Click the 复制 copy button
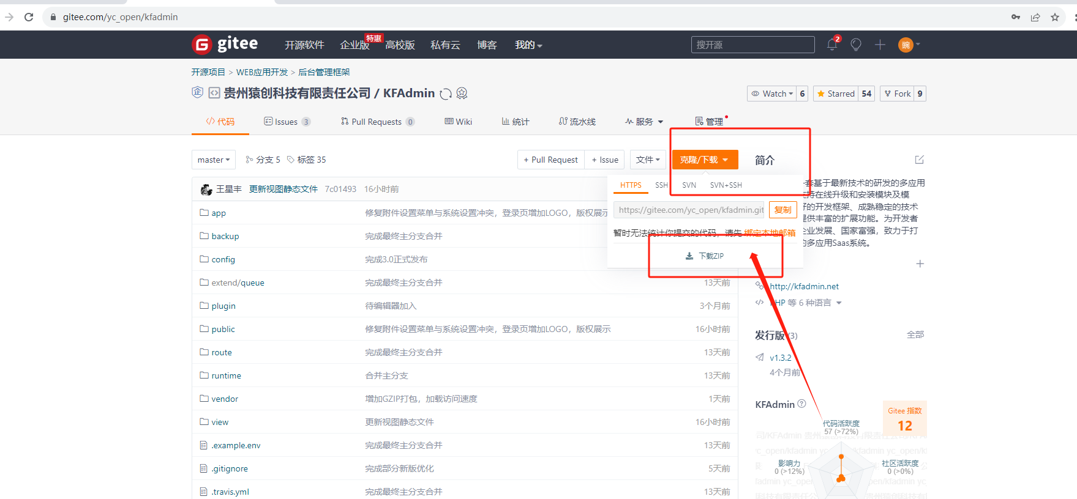 click(x=782, y=210)
